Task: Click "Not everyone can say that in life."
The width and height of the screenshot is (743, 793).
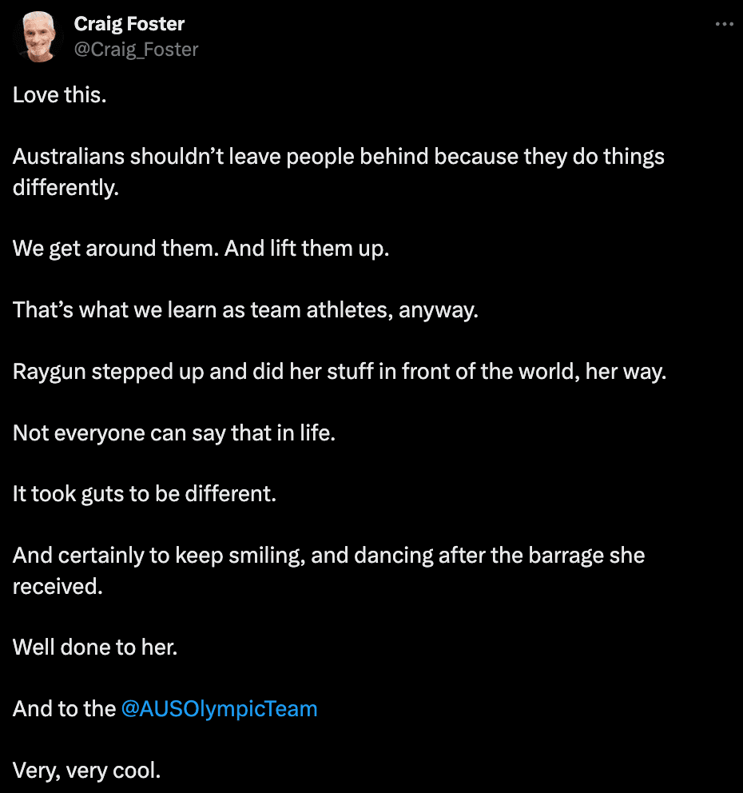Action: [173, 432]
